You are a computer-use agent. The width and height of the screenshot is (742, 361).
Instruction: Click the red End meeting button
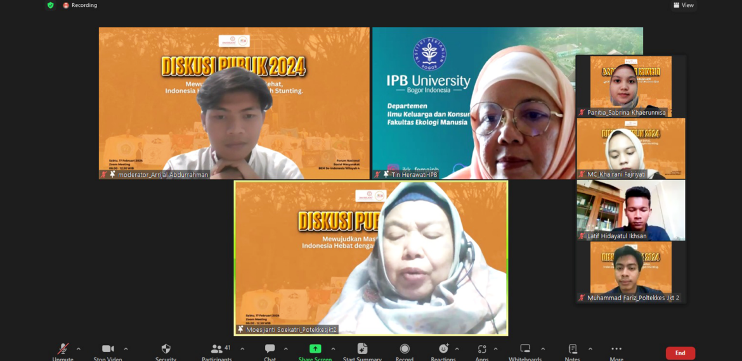(x=680, y=353)
